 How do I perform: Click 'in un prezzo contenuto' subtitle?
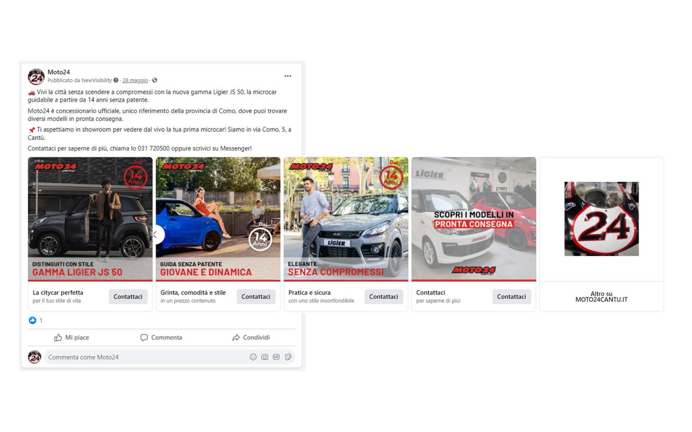pos(188,301)
